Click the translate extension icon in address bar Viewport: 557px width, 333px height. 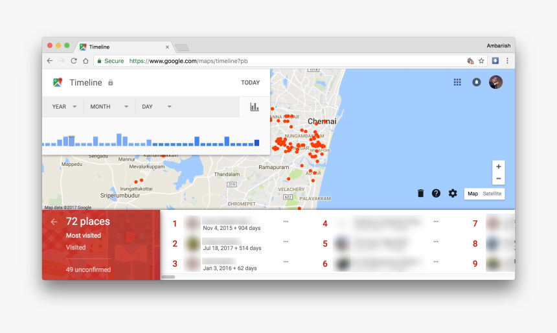tap(470, 61)
